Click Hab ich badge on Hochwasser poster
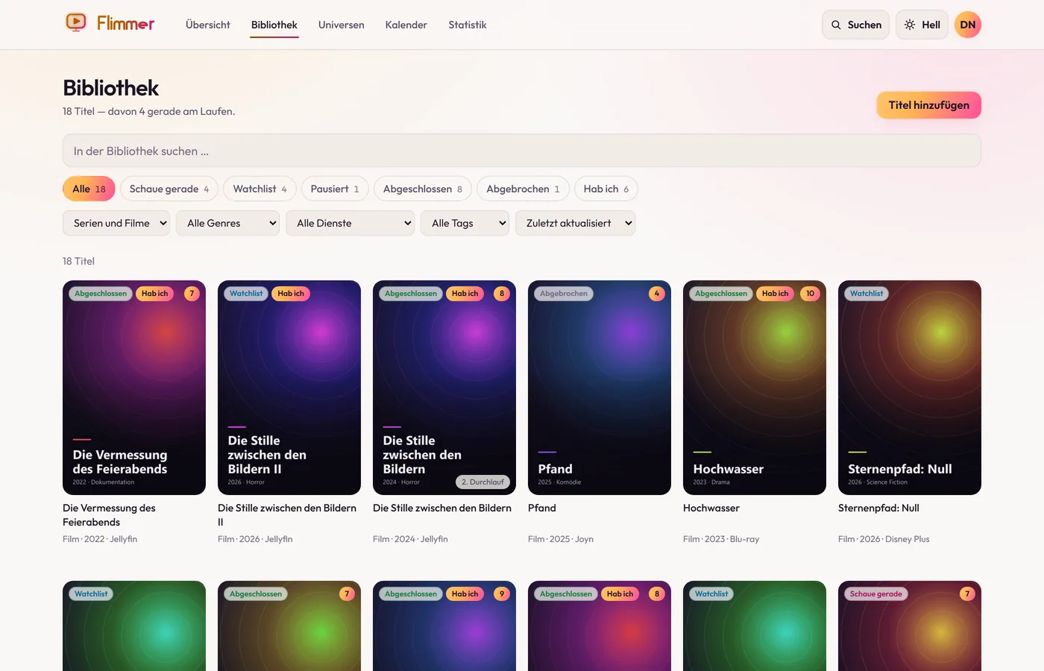Image resolution: width=1044 pixels, height=671 pixels. [x=775, y=294]
